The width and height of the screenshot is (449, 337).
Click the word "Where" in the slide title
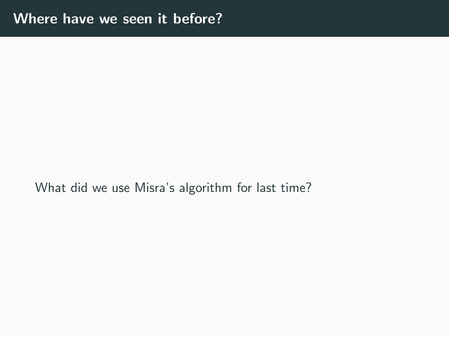pyautogui.click(x=36, y=19)
